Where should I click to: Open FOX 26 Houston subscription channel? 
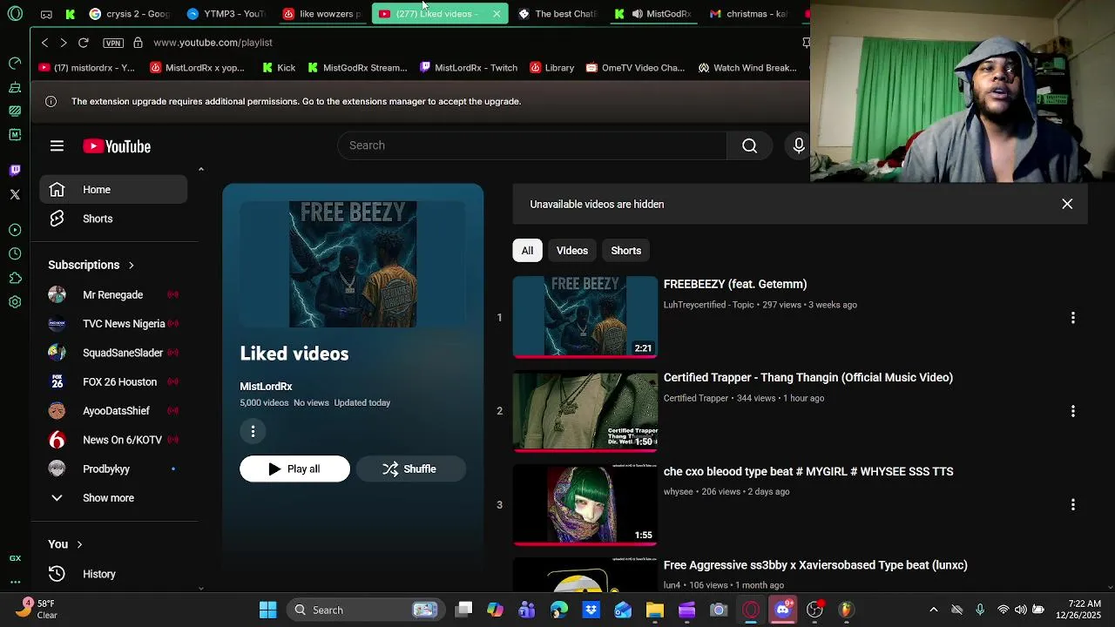pyautogui.click(x=113, y=381)
